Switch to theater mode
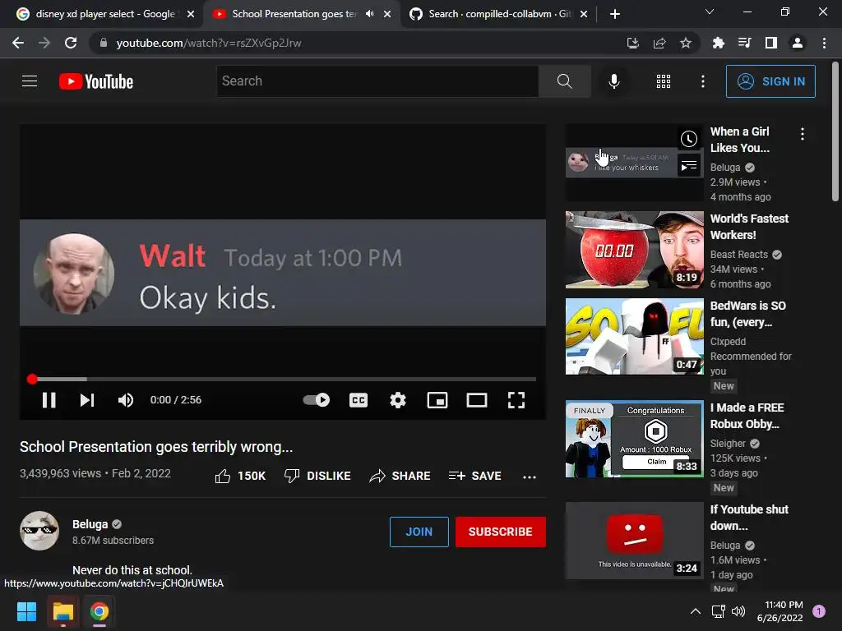Screen dimensions: 842x631 point(477,400)
